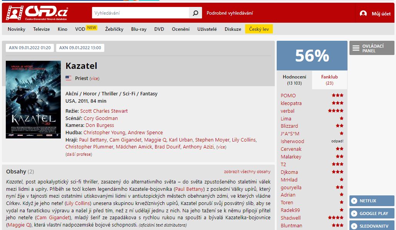Switch to the Hodnocení tab
This screenshot has width=396, height=230.
(x=294, y=80)
